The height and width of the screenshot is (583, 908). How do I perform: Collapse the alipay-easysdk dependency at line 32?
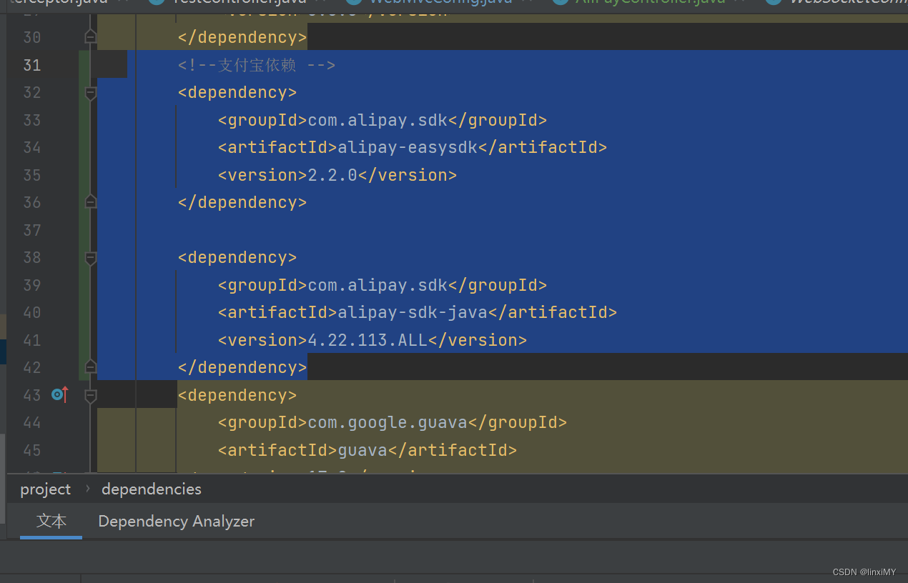point(91,93)
